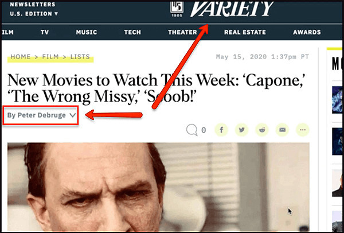The image size is (344, 233).
Task: Open the Theater navigation item
Action: (182, 32)
